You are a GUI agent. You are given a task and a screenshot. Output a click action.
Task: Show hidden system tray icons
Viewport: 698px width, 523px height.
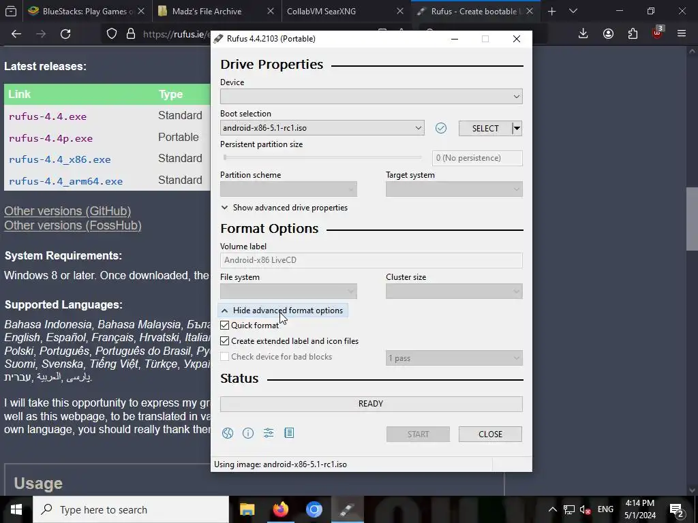click(552, 509)
